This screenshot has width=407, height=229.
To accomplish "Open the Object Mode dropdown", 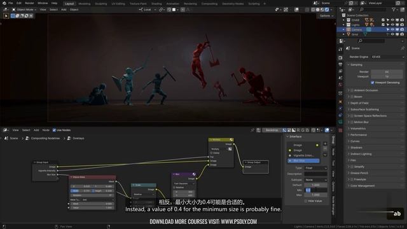I will [x=24, y=10].
